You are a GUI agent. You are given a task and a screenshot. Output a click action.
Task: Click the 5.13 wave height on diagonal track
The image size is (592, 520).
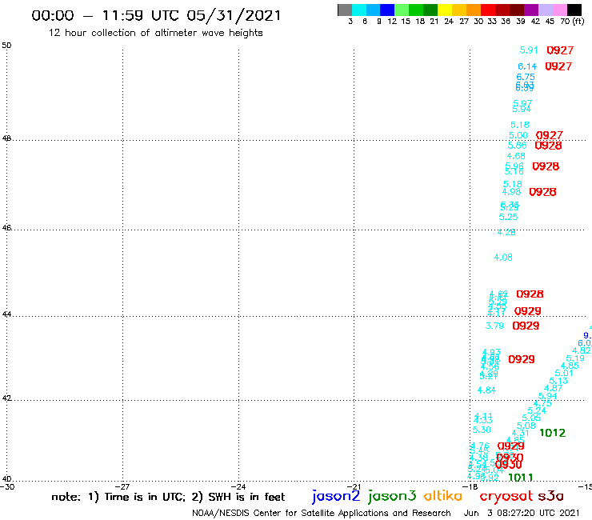(558, 381)
